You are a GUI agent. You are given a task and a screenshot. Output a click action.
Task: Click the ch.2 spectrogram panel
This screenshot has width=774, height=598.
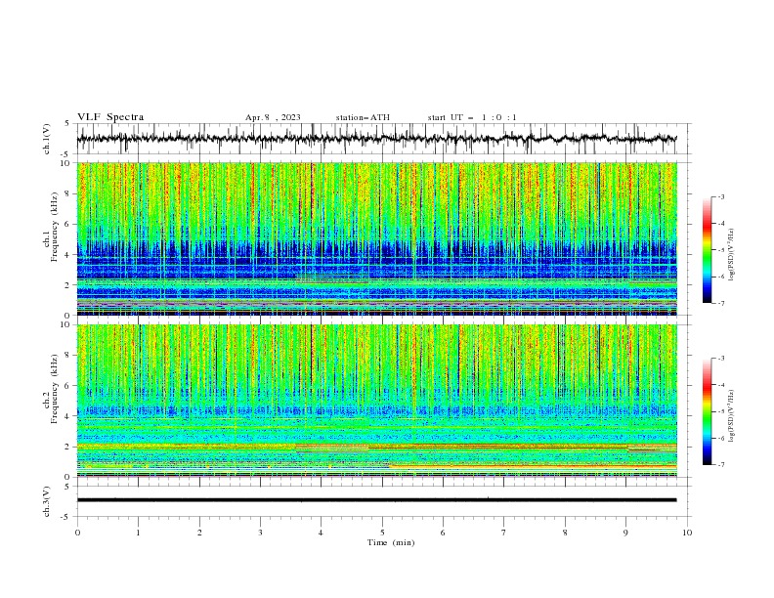tap(376, 401)
